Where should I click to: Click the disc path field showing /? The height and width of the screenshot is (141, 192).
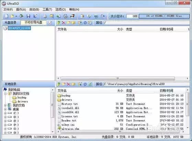coord(147,23)
